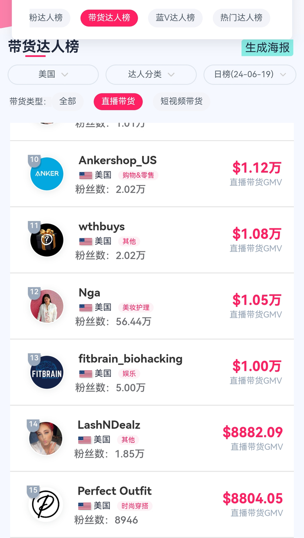The height and width of the screenshot is (538, 304).
Task: Click the wthbuys gift-box avatar
Action: tap(46, 240)
